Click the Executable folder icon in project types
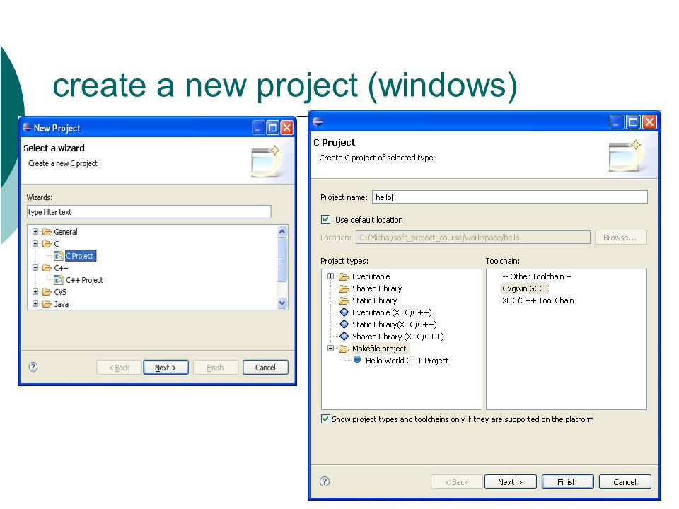Screen dimensions: 679x509 pyautogui.click(x=344, y=276)
